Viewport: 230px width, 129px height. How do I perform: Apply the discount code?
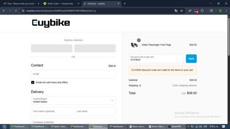click(x=191, y=59)
